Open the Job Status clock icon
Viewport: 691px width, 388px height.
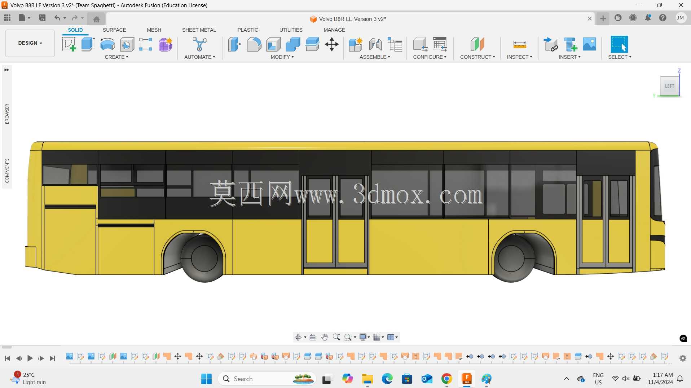pyautogui.click(x=633, y=18)
